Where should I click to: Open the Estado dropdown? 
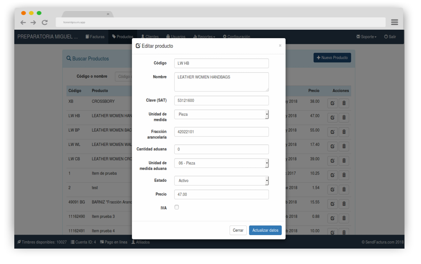[221, 181]
